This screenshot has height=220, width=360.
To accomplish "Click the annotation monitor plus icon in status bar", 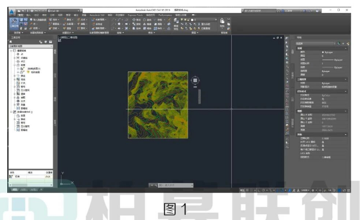I will (x=320, y=191).
